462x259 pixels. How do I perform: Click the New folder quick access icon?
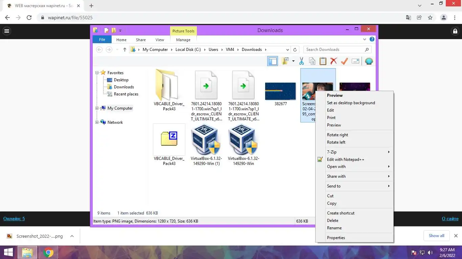pyautogui.click(x=114, y=30)
